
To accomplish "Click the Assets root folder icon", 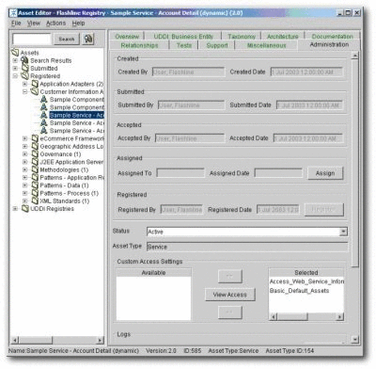I will (x=15, y=53).
